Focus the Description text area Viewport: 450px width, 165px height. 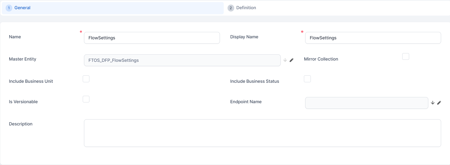pos(262,133)
